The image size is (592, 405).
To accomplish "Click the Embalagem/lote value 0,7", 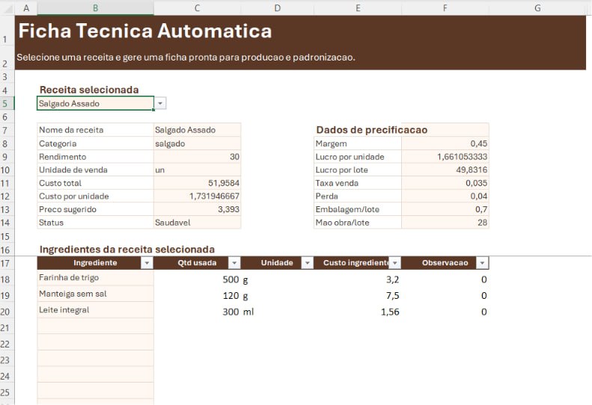I will (x=445, y=209).
